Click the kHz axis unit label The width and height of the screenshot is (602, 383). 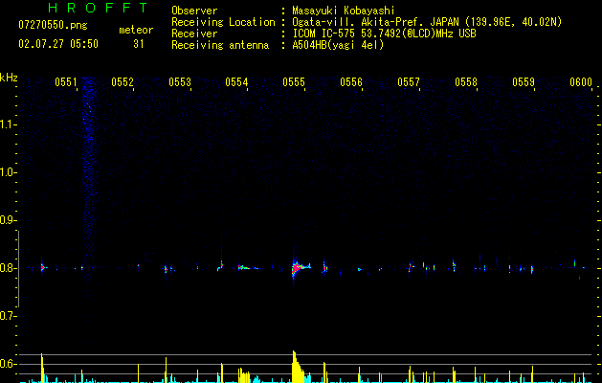9,78
